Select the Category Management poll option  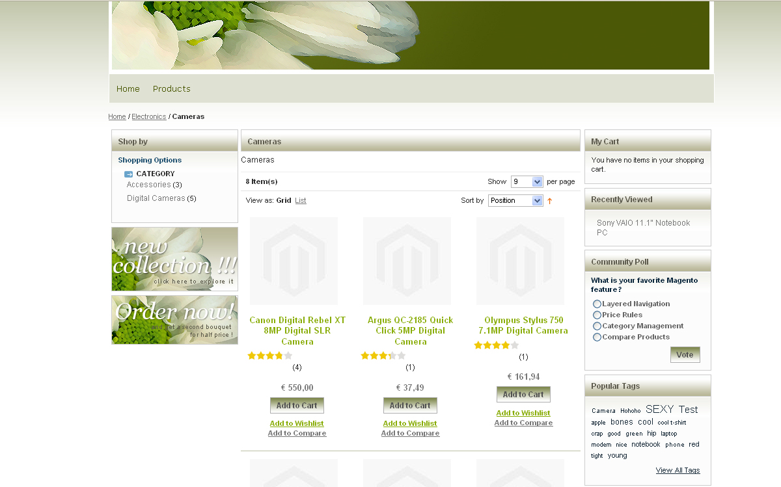pyautogui.click(x=597, y=326)
